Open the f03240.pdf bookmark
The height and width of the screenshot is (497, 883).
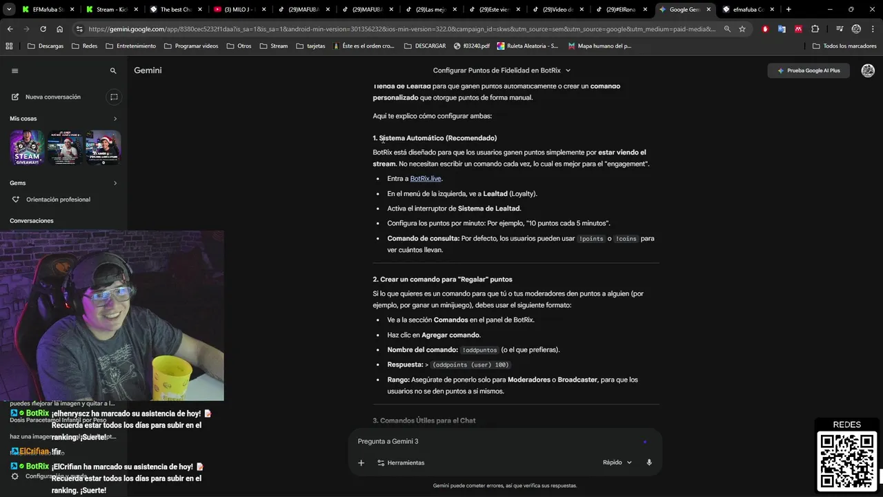pos(472,46)
